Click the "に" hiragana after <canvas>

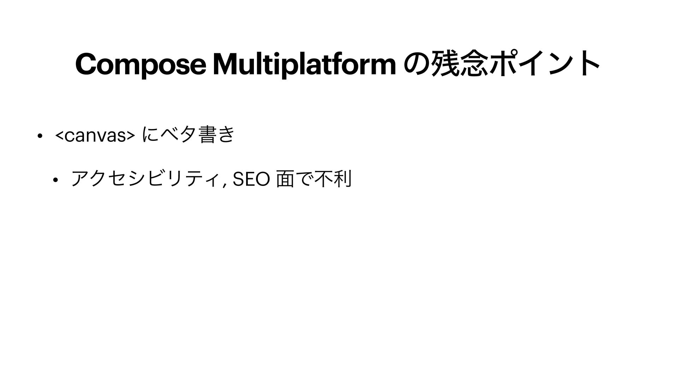(x=148, y=135)
